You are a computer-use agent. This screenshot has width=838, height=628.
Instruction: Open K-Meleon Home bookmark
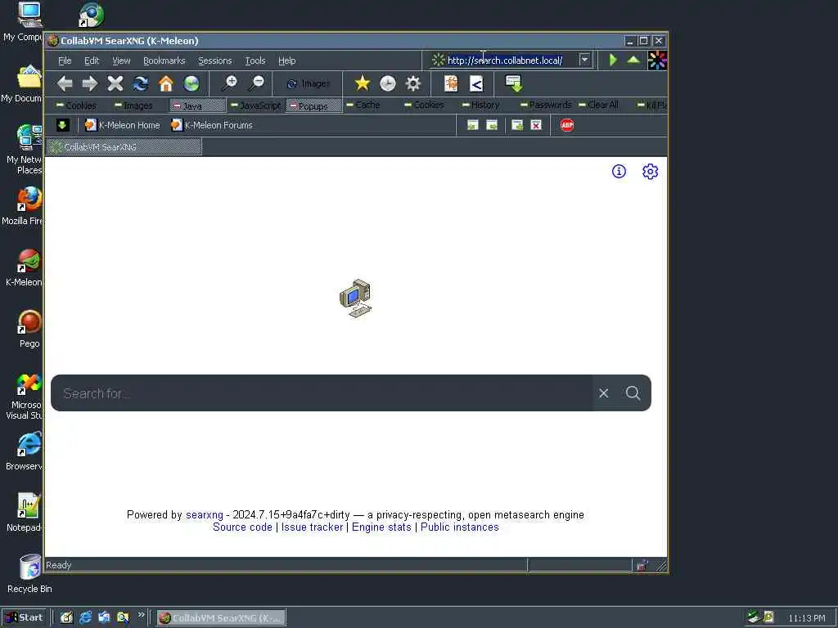(x=123, y=125)
